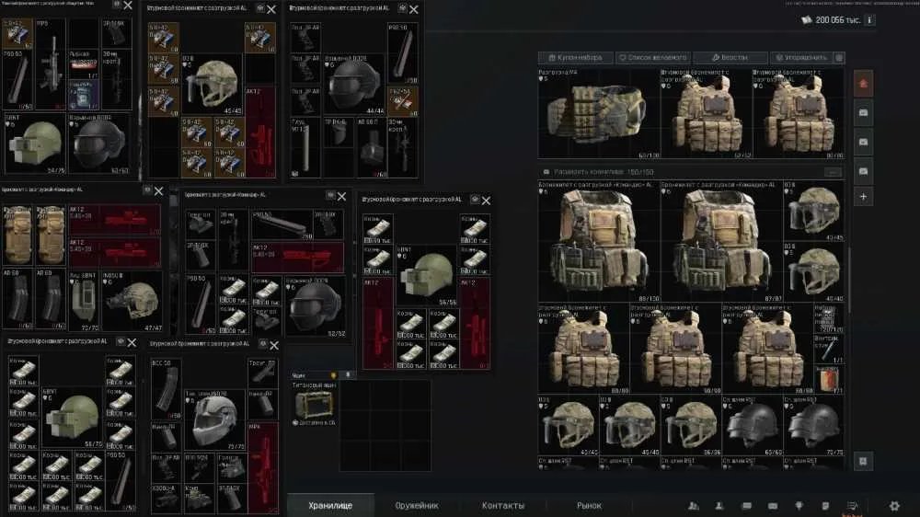The image size is (920, 517).
Task: Open the settings gear icon
Action: [x=894, y=505]
